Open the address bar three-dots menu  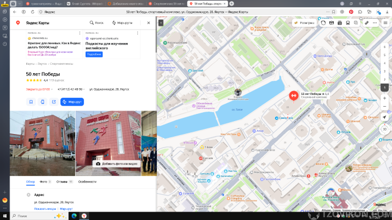328,12
